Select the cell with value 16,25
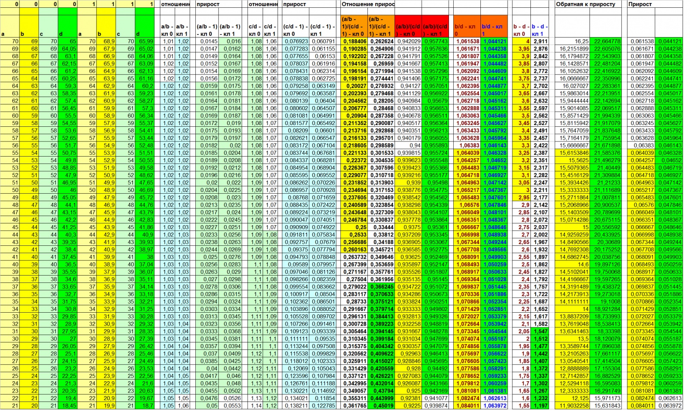 tap(572, 41)
